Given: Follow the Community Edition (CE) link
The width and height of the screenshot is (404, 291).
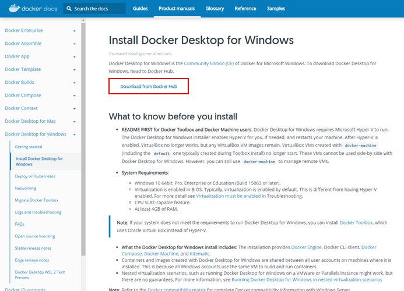Looking at the screenshot, I should (x=209, y=63).
